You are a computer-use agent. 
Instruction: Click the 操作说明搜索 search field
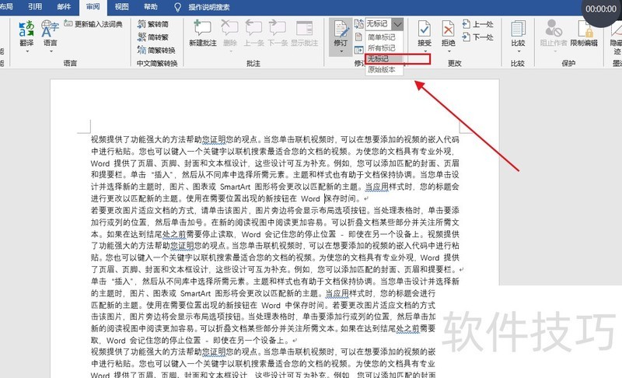(208, 7)
